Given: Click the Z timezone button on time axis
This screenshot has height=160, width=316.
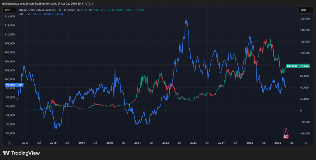Looking at the screenshot, I should click(x=9, y=143).
